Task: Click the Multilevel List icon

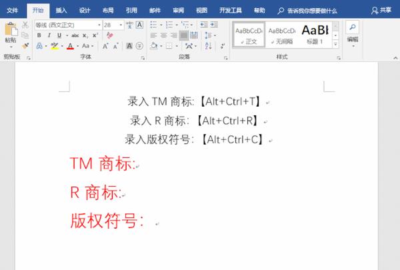Action: [185, 25]
